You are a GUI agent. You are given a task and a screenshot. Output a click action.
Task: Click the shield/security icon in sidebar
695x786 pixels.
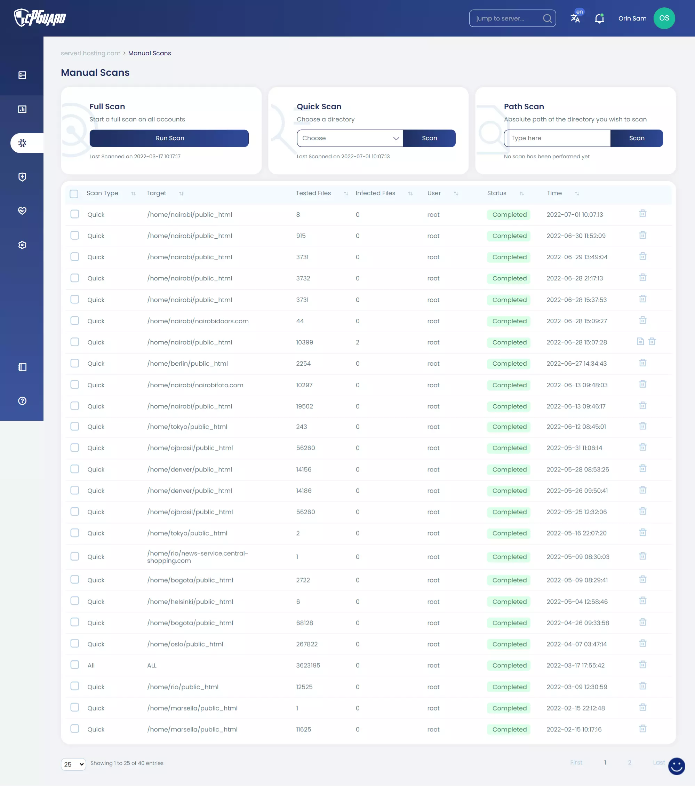coord(22,177)
